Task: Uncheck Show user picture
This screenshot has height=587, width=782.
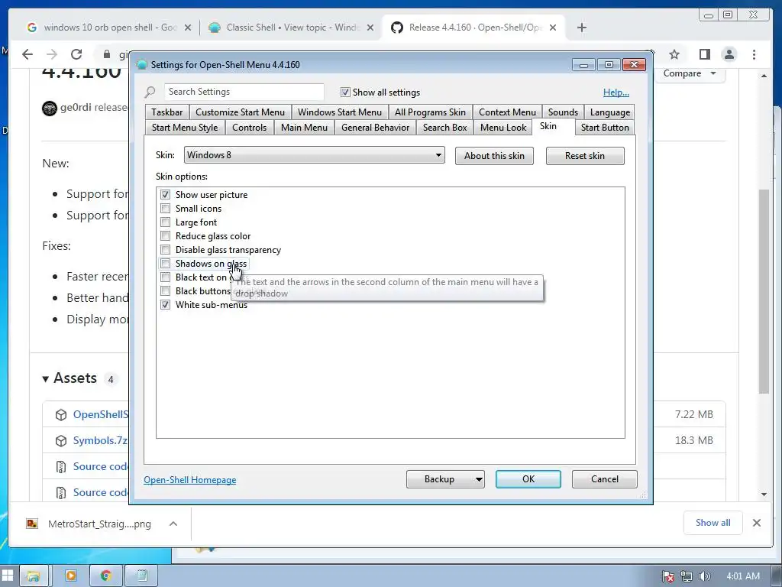Action: click(165, 195)
